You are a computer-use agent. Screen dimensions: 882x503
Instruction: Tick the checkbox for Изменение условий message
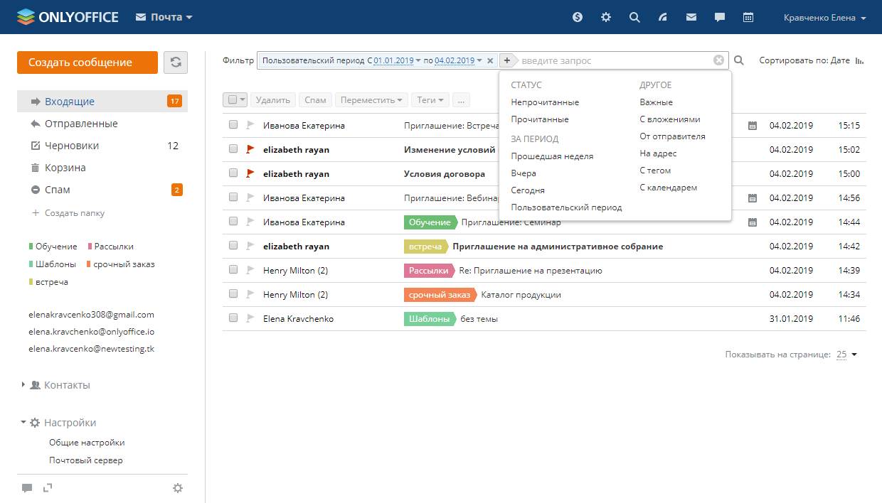click(x=233, y=149)
